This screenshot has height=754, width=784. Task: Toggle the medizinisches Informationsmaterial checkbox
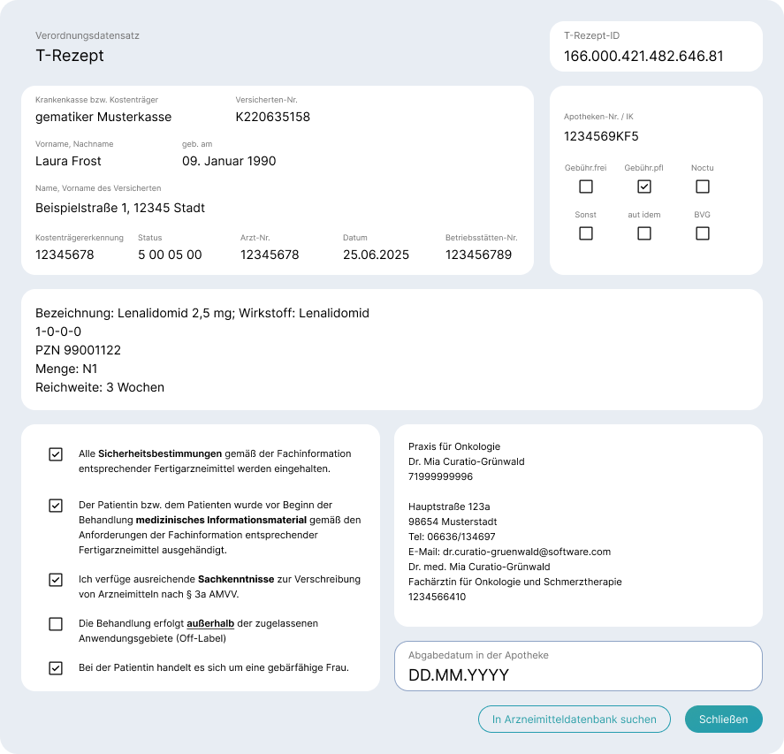tap(56, 506)
